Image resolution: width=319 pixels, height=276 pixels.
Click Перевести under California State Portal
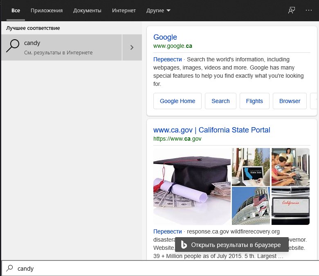pos(167,231)
